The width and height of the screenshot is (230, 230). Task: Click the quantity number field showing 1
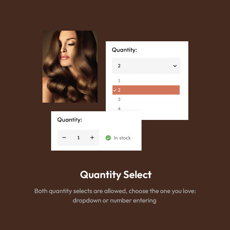pos(79,138)
